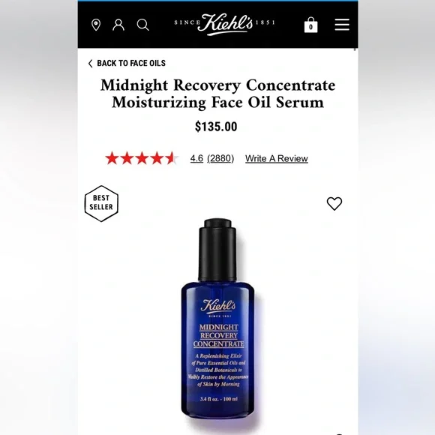Image resolution: width=435 pixels, height=435 pixels.
Task: Go back to Face Oils
Action: [x=131, y=63]
